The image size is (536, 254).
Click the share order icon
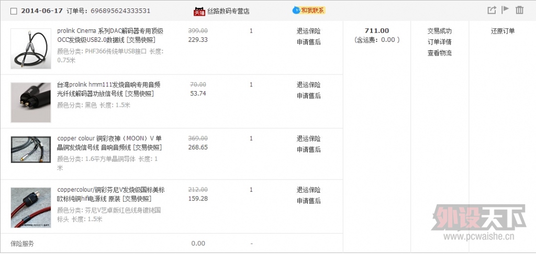point(492,10)
